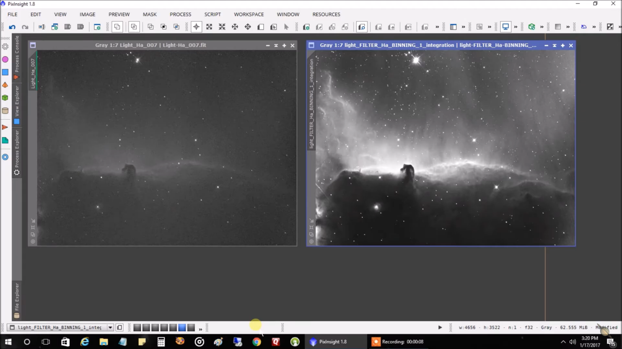This screenshot has height=349, width=622.
Task: Expand workspace squares overflow chevron
Action: (200, 329)
